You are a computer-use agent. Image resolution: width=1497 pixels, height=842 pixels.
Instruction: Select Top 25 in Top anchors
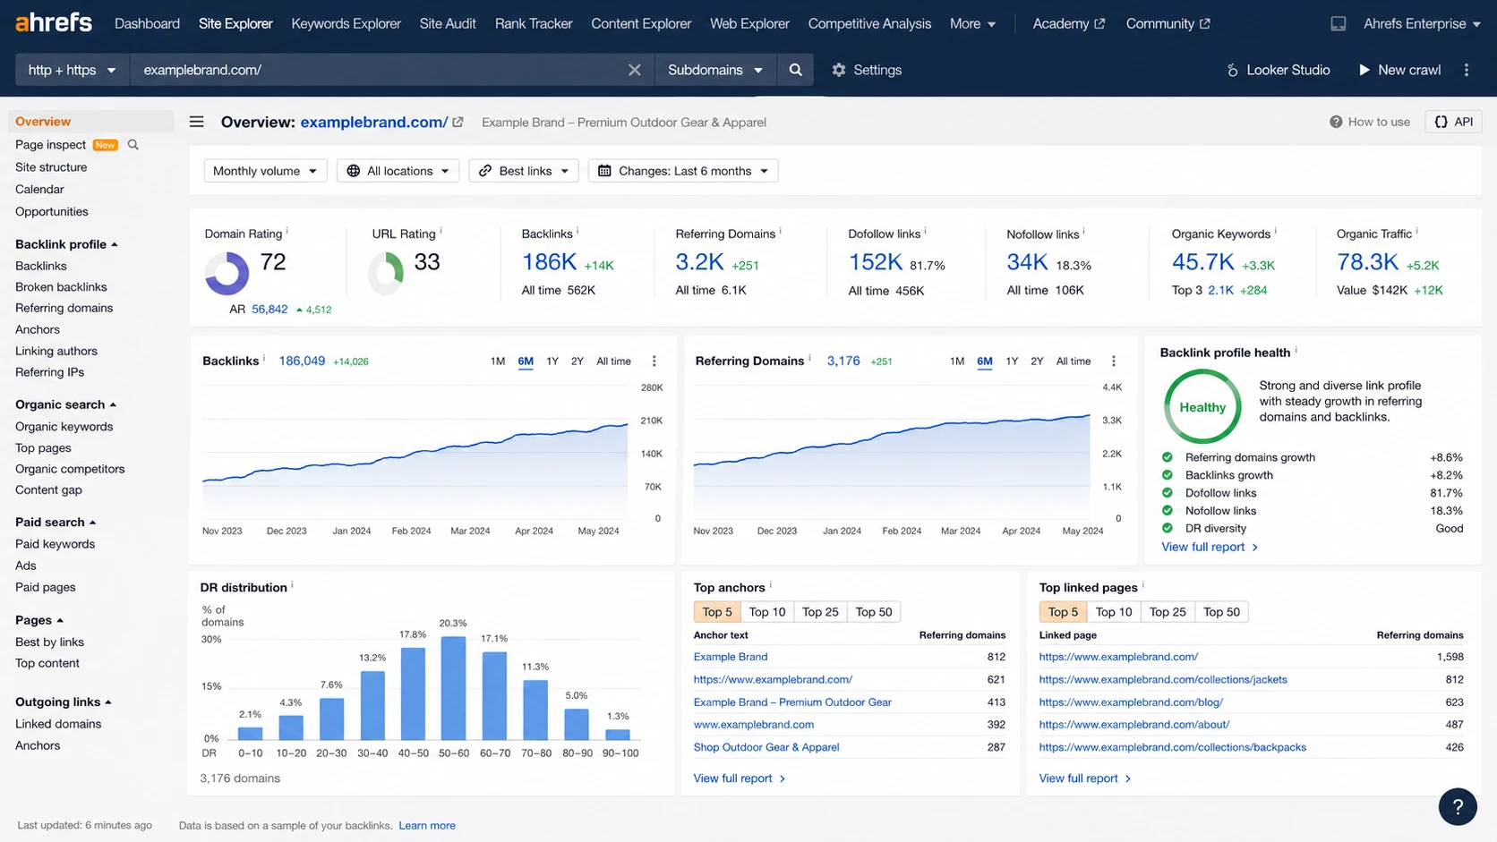(820, 612)
